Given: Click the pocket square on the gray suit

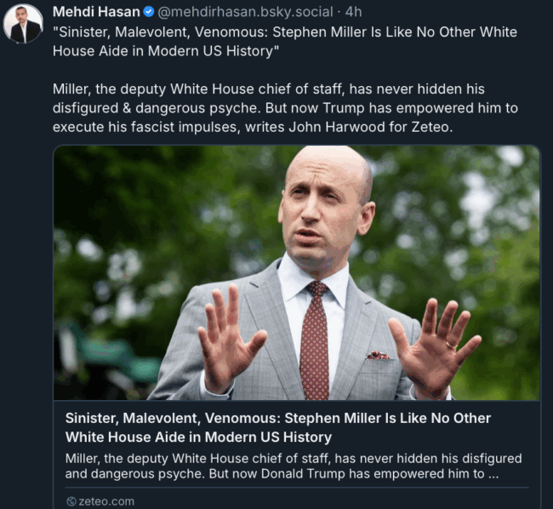Looking at the screenshot, I should (x=377, y=355).
